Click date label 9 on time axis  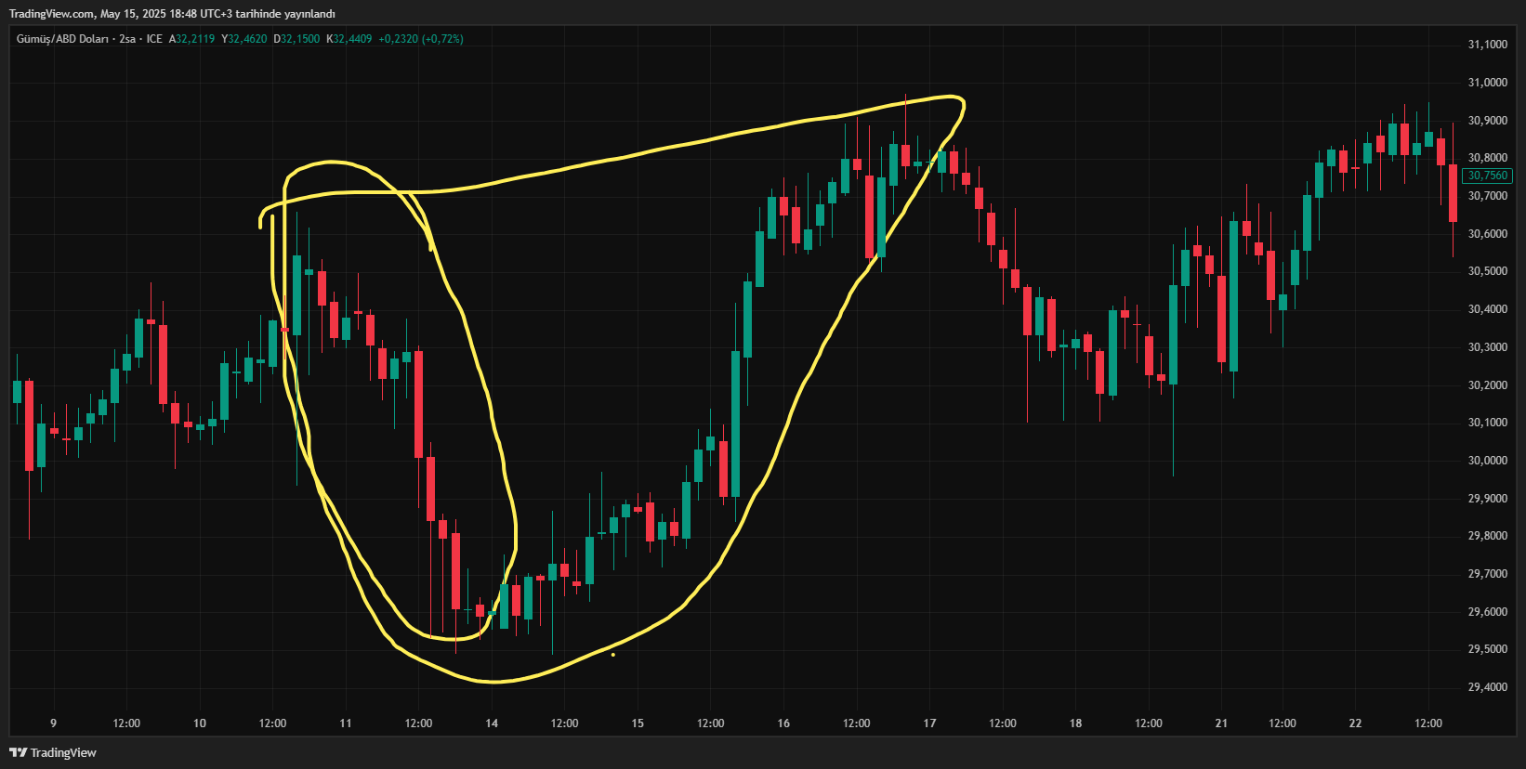[x=53, y=723]
